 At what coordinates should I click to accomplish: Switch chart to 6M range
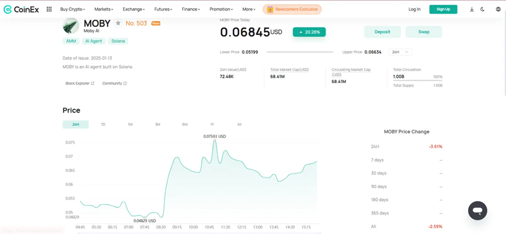pyautogui.click(x=185, y=124)
